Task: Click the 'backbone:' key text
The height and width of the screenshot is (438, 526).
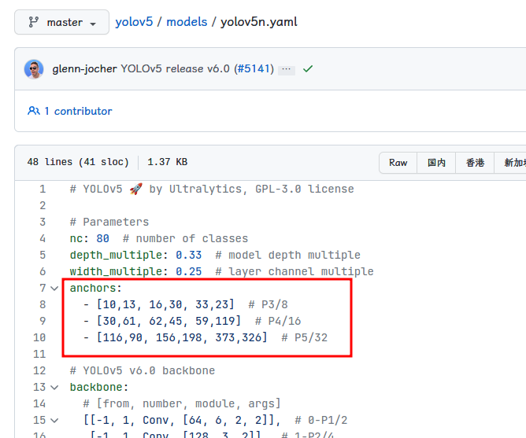Action: click(x=99, y=388)
